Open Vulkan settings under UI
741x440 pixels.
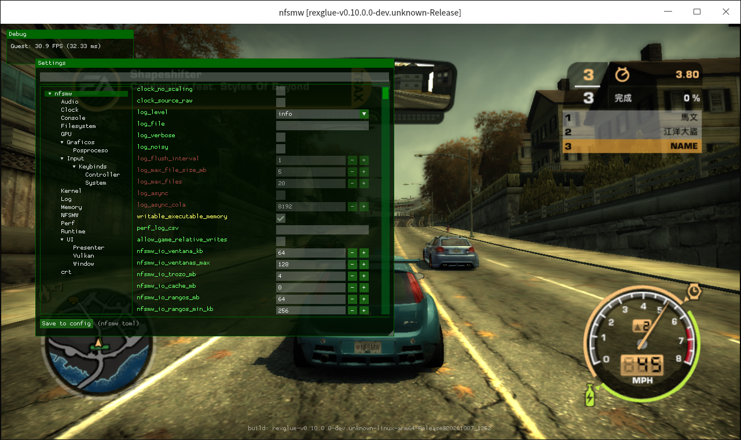tap(83, 256)
